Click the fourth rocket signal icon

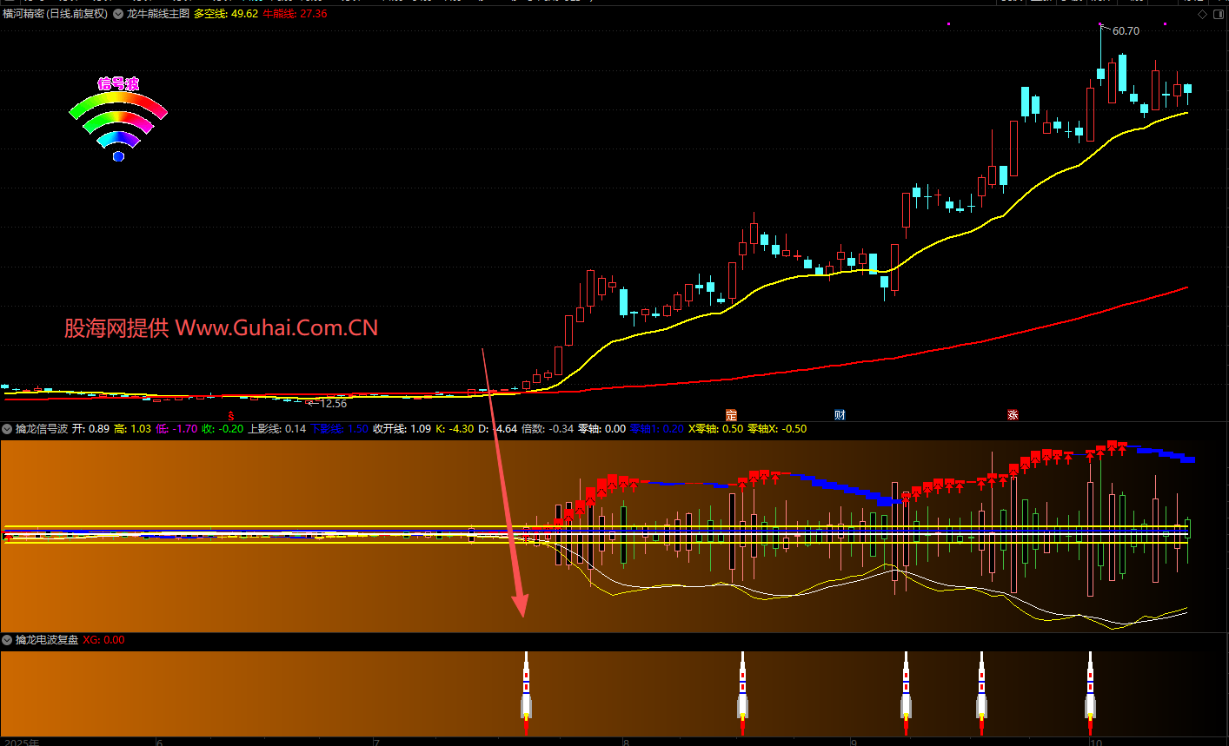point(981,692)
